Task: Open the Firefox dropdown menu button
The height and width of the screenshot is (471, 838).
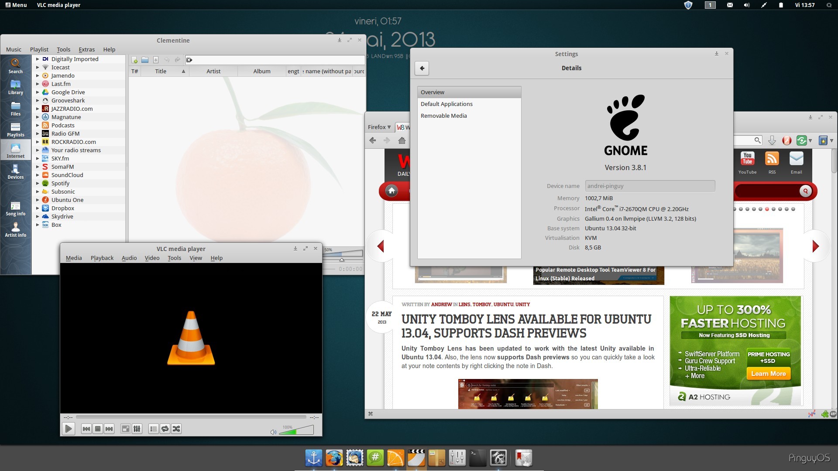Action: click(x=379, y=127)
